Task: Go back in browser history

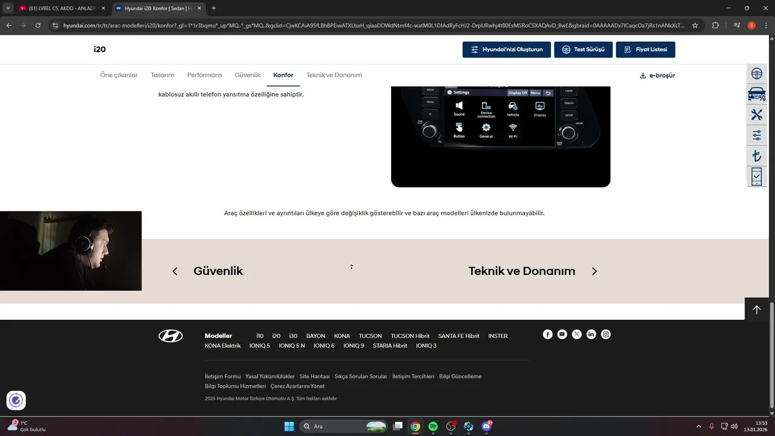Action: tap(9, 25)
